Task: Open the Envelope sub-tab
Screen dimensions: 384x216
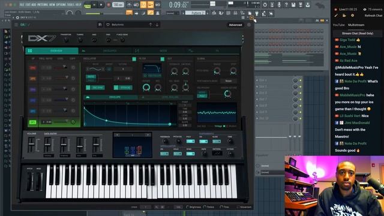Action: pos(110,97)
